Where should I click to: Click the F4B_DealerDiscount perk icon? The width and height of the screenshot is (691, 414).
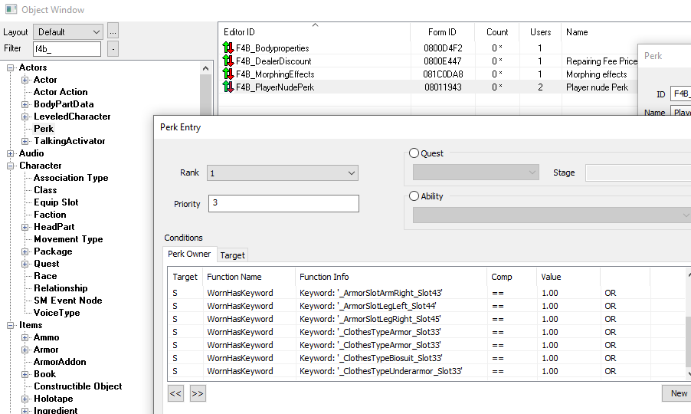click(x=228, y=61)
